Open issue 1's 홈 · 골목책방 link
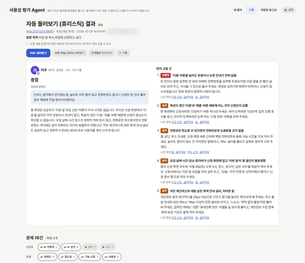 point(202,97)
